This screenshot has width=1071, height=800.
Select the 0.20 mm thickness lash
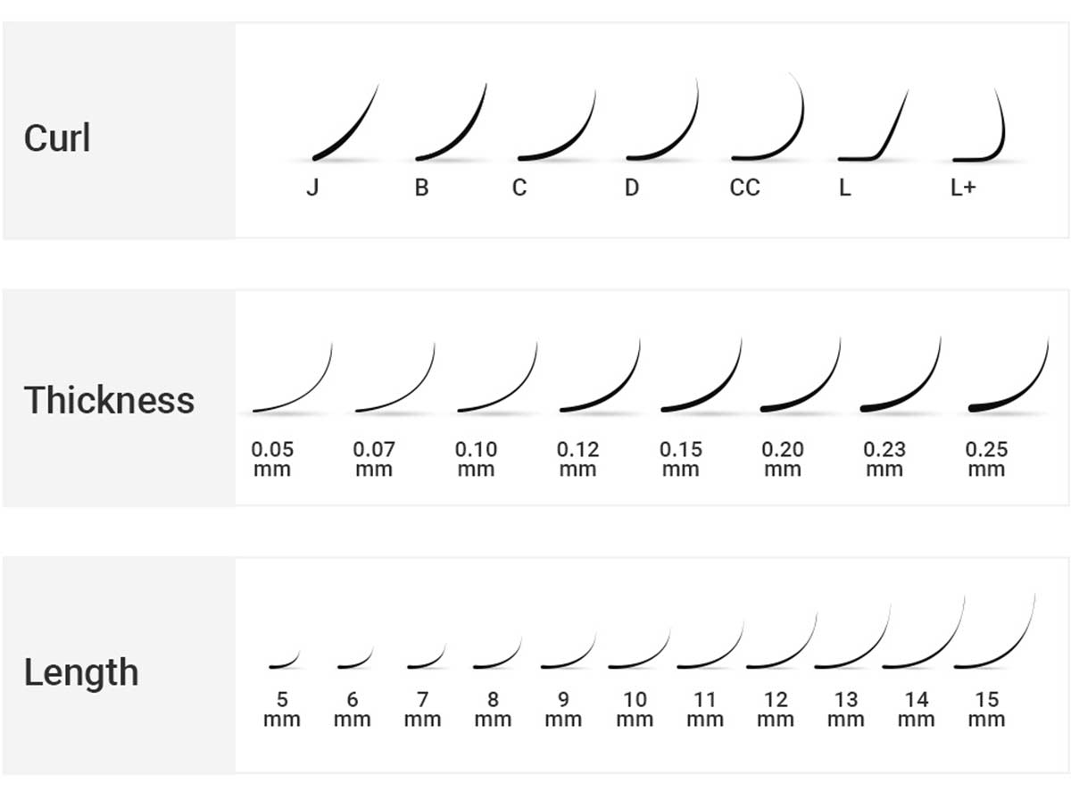pos(801,375)
